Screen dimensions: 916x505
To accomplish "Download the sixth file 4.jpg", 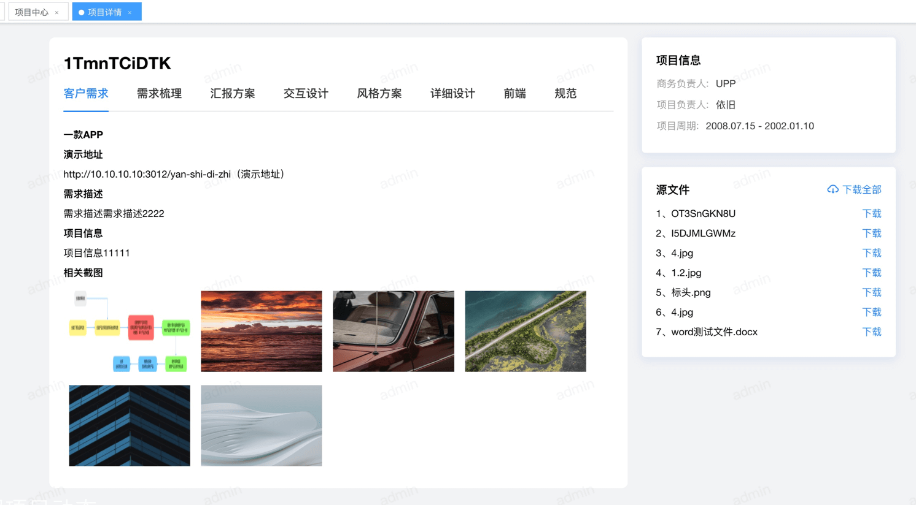I will point(872,312).
